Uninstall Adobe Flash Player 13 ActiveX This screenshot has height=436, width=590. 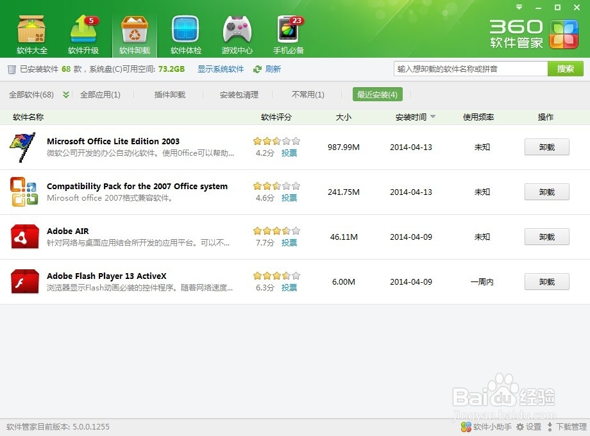547,281
